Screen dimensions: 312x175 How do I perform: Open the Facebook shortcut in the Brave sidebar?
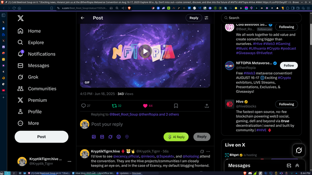[x=3, y=28]
